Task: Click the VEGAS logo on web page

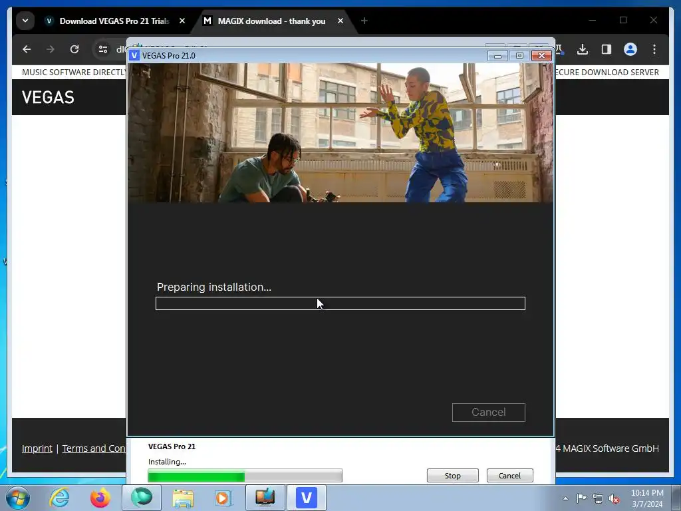Action: pyautogui.click(x=48, y=97)
